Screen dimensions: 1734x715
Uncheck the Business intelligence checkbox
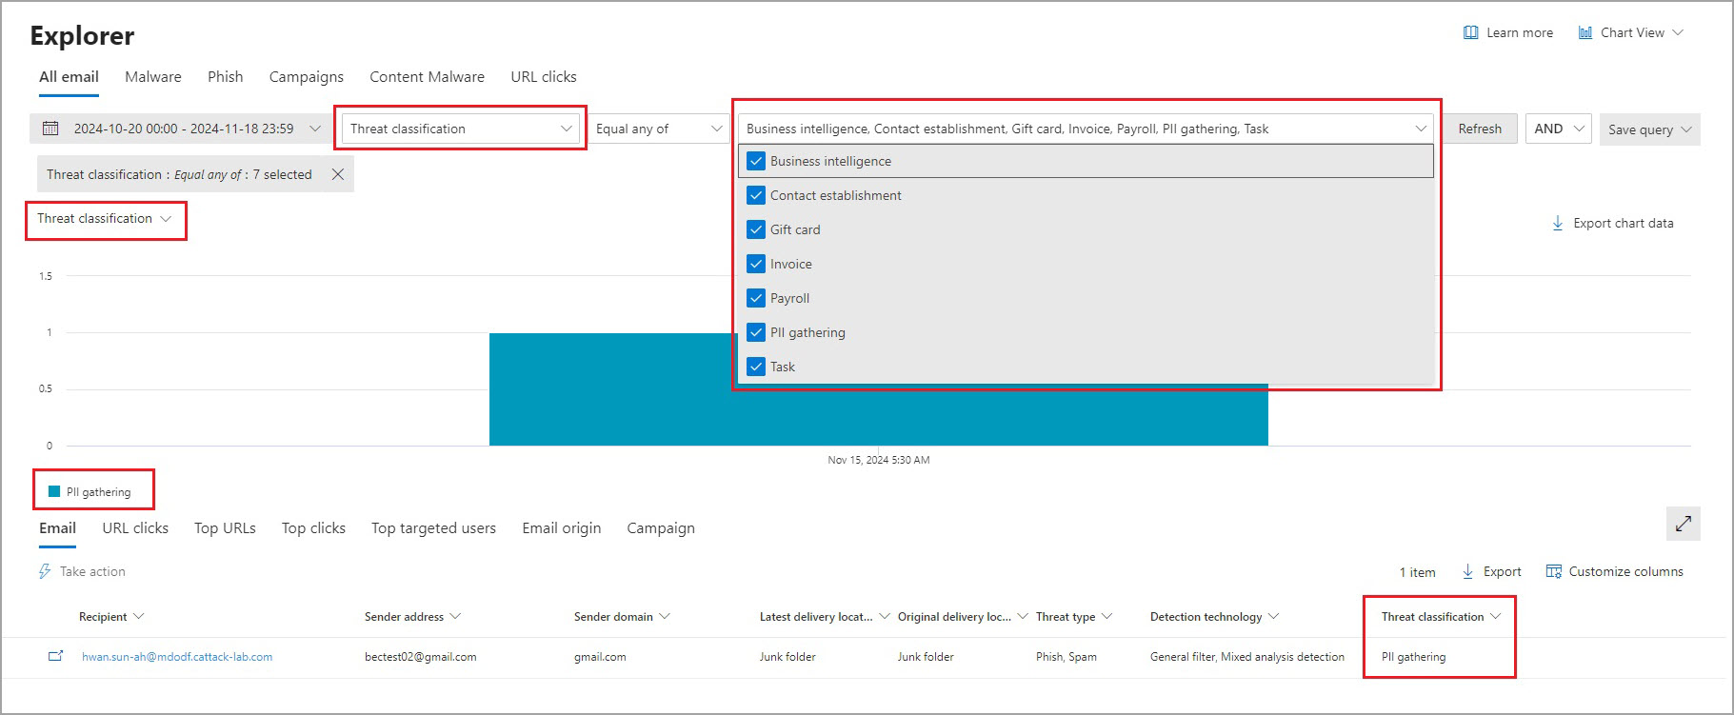pyautogui.click(x=756, y=161)
